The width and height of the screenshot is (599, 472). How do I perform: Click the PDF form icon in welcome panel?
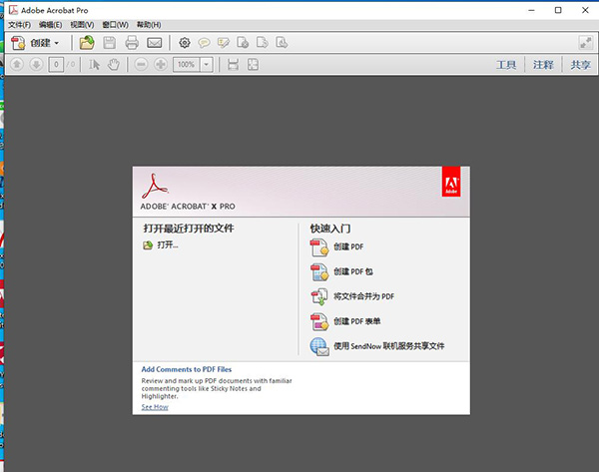point(319,322)
